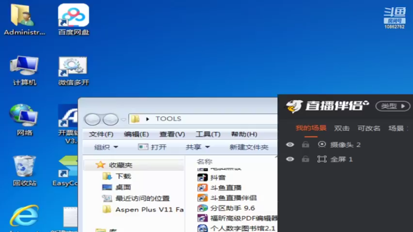The height and width of the screenshot is (232, 413).
Task: Switch to 我的场景 tab
Action: coord(311,128)
